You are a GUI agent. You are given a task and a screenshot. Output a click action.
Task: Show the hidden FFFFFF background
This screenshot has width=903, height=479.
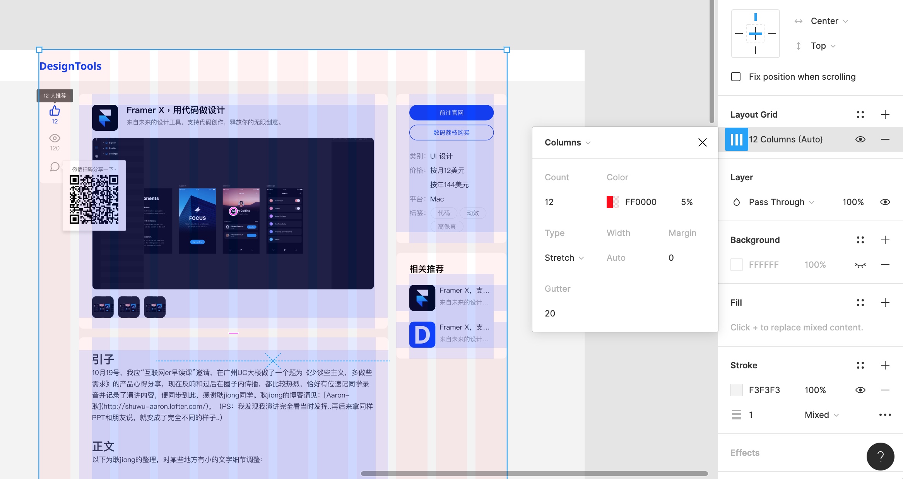860,265
